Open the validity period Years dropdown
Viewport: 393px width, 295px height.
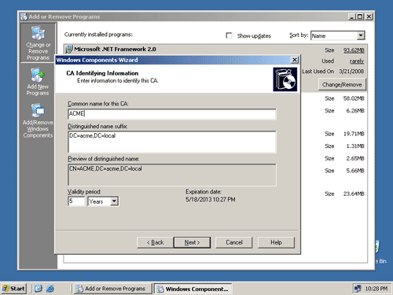click(114, 201)
